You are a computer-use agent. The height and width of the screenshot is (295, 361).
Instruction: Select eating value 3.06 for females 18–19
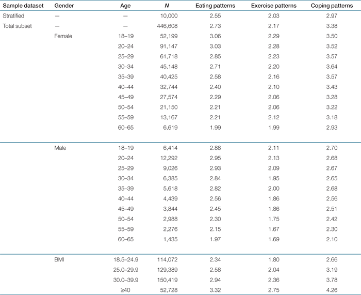coord(215,36)
